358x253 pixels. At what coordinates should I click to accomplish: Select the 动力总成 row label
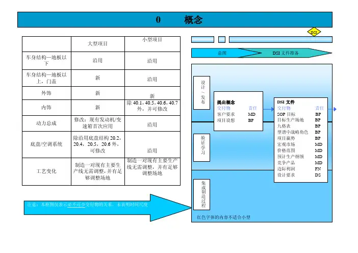click(x=45, y=123)
